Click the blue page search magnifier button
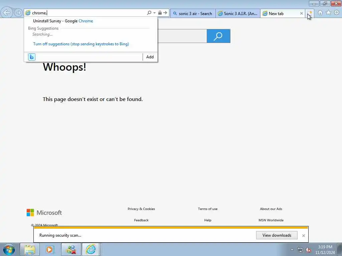The image size is (342, 256). click(218, 36)
